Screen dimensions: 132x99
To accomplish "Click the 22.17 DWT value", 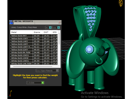I will pos(46,53).
